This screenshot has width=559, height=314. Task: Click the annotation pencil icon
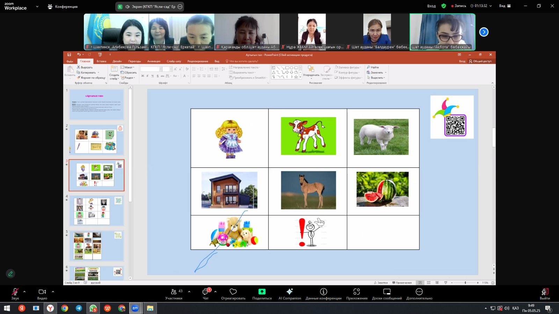tap(10, 274)
